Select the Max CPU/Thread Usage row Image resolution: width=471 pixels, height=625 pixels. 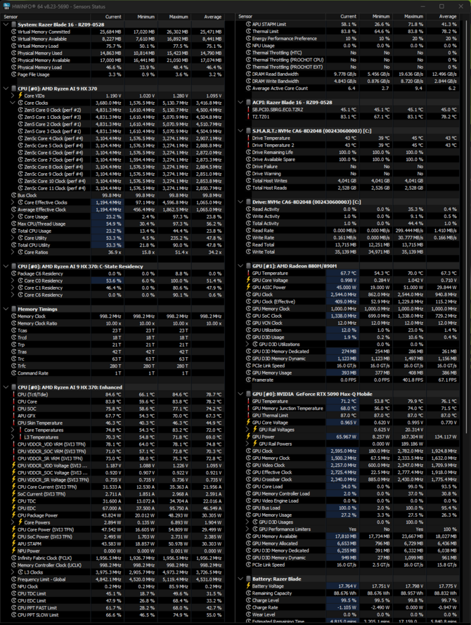(112, 224)
